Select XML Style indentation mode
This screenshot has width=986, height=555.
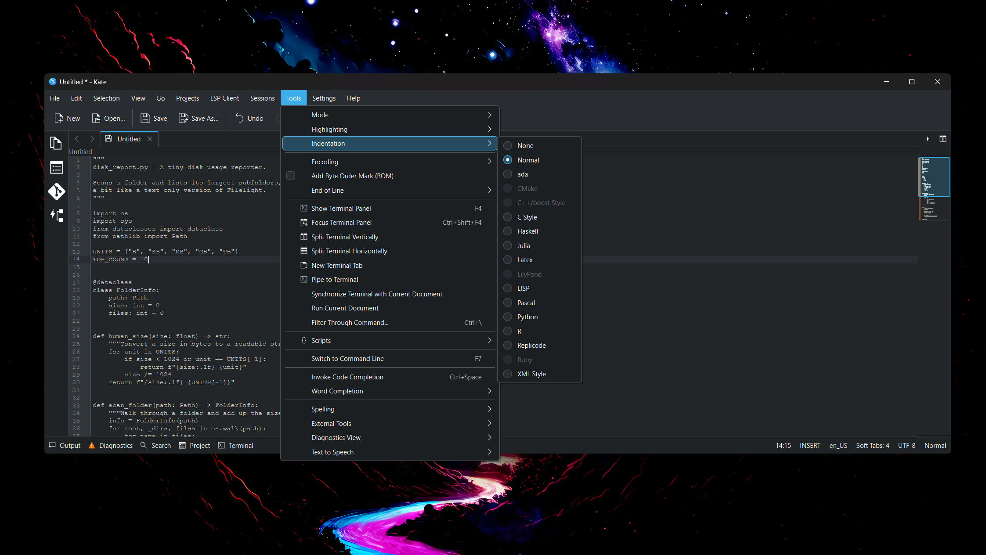click(539, 374)
